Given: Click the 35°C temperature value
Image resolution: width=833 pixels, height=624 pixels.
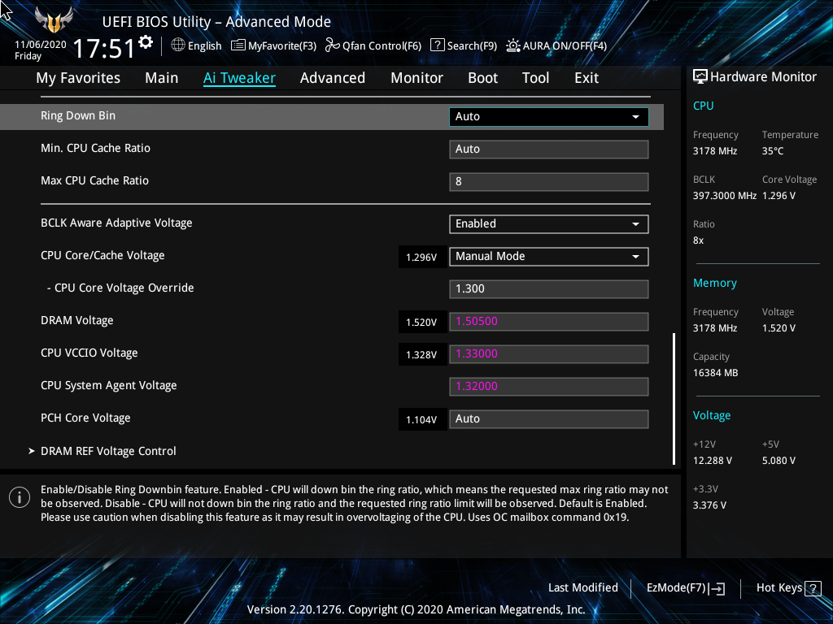Looking at the screenshot, I should click(x=773, y=151).
